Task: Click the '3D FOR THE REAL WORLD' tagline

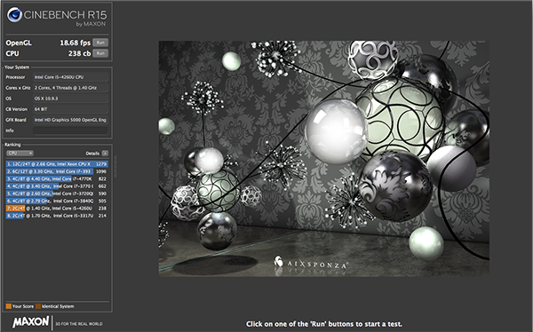Action: pos(79,324)
